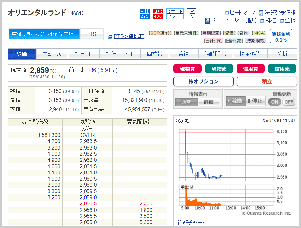Click the 貸株金利 0.1% box

(x=281, y=36)
